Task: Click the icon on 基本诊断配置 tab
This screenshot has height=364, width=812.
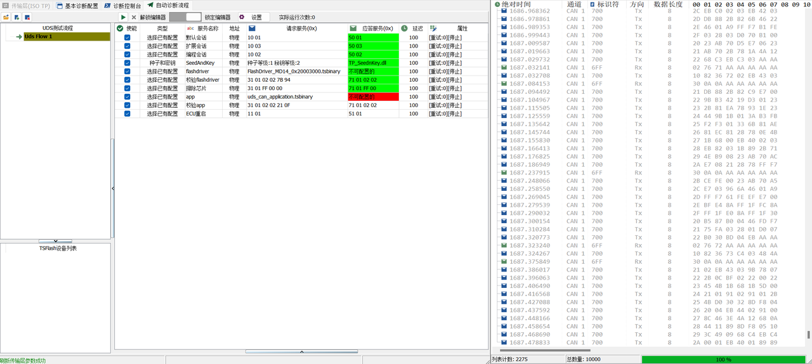Action: 60,5
